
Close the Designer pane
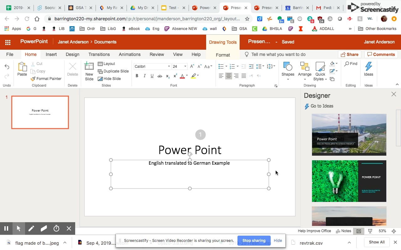point(394,94)
